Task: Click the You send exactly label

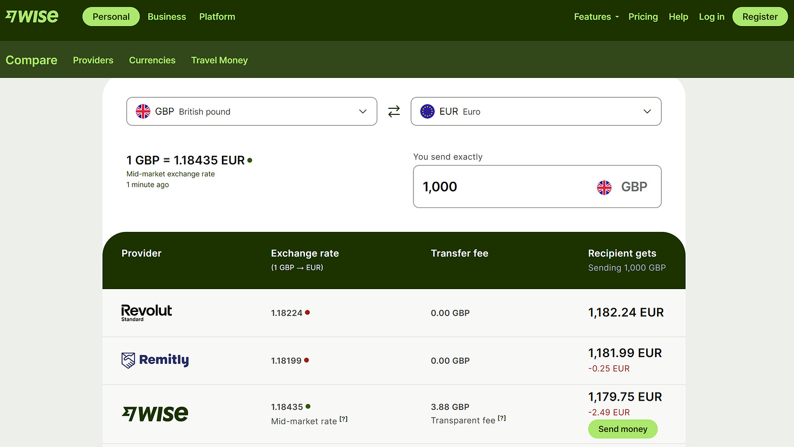Action: [448, 157]
